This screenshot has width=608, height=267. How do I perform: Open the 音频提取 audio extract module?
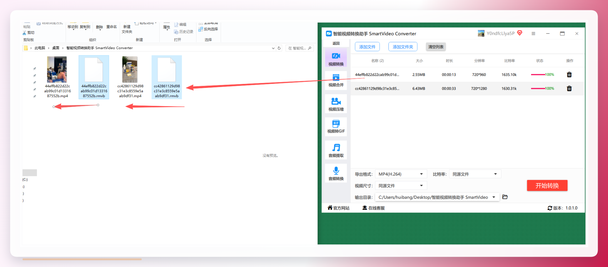tap(336, 150)
